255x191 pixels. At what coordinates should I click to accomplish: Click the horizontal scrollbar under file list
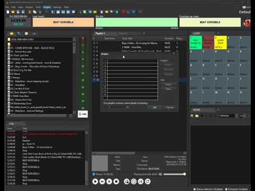point(37,116)
